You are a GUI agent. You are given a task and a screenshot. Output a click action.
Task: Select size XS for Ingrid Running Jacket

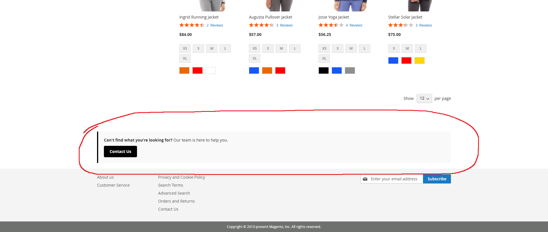(185, 49)
